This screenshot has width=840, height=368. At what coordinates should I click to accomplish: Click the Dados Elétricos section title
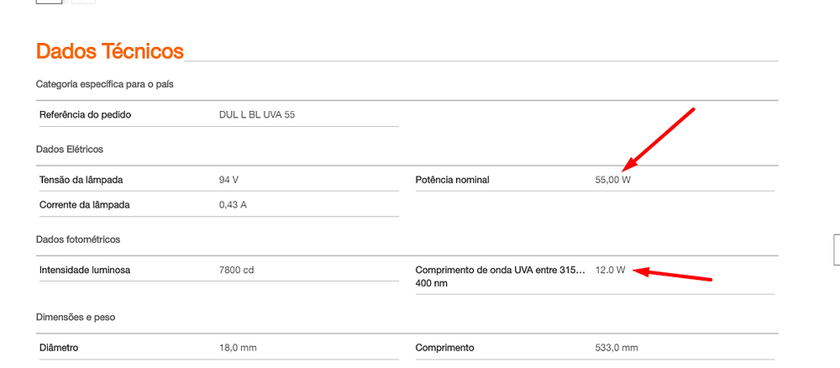pyautogui.click(x=70, y=150)
